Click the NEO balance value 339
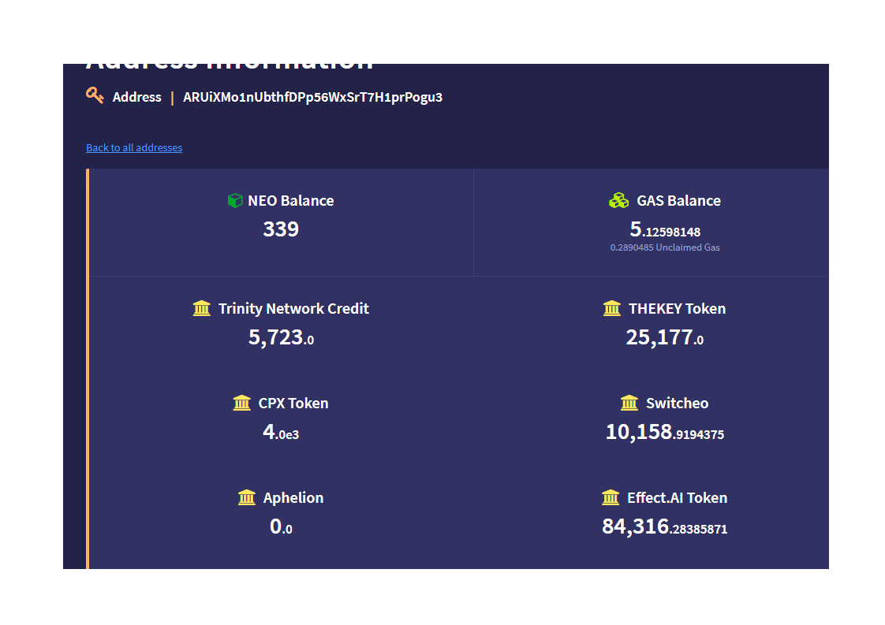Image resolution: width=885 pixels, height=625 pixels. pyautogui.click(x=281, y=229)
